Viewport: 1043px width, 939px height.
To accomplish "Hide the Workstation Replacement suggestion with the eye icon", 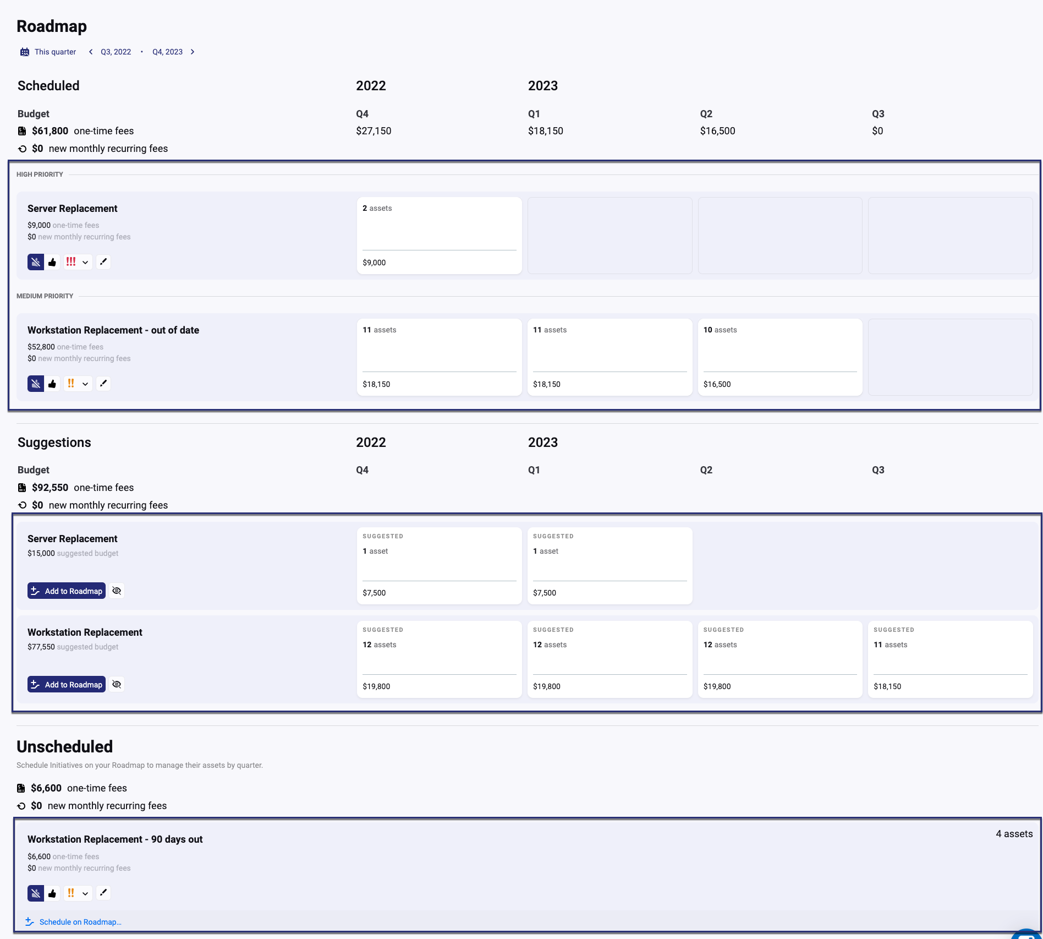I will click(x=117, y=684).
